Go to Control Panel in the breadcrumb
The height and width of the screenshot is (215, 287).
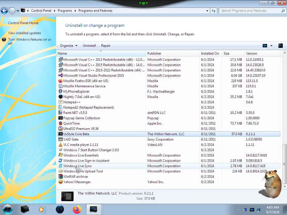41,11
